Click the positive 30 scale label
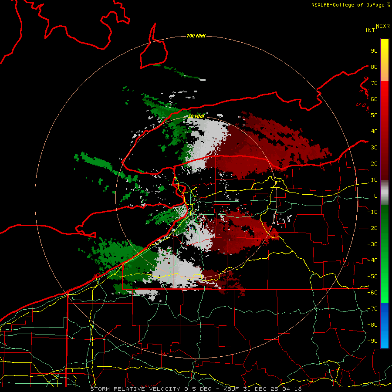Screen dimensions: 392x392 [x=374, y=148]
